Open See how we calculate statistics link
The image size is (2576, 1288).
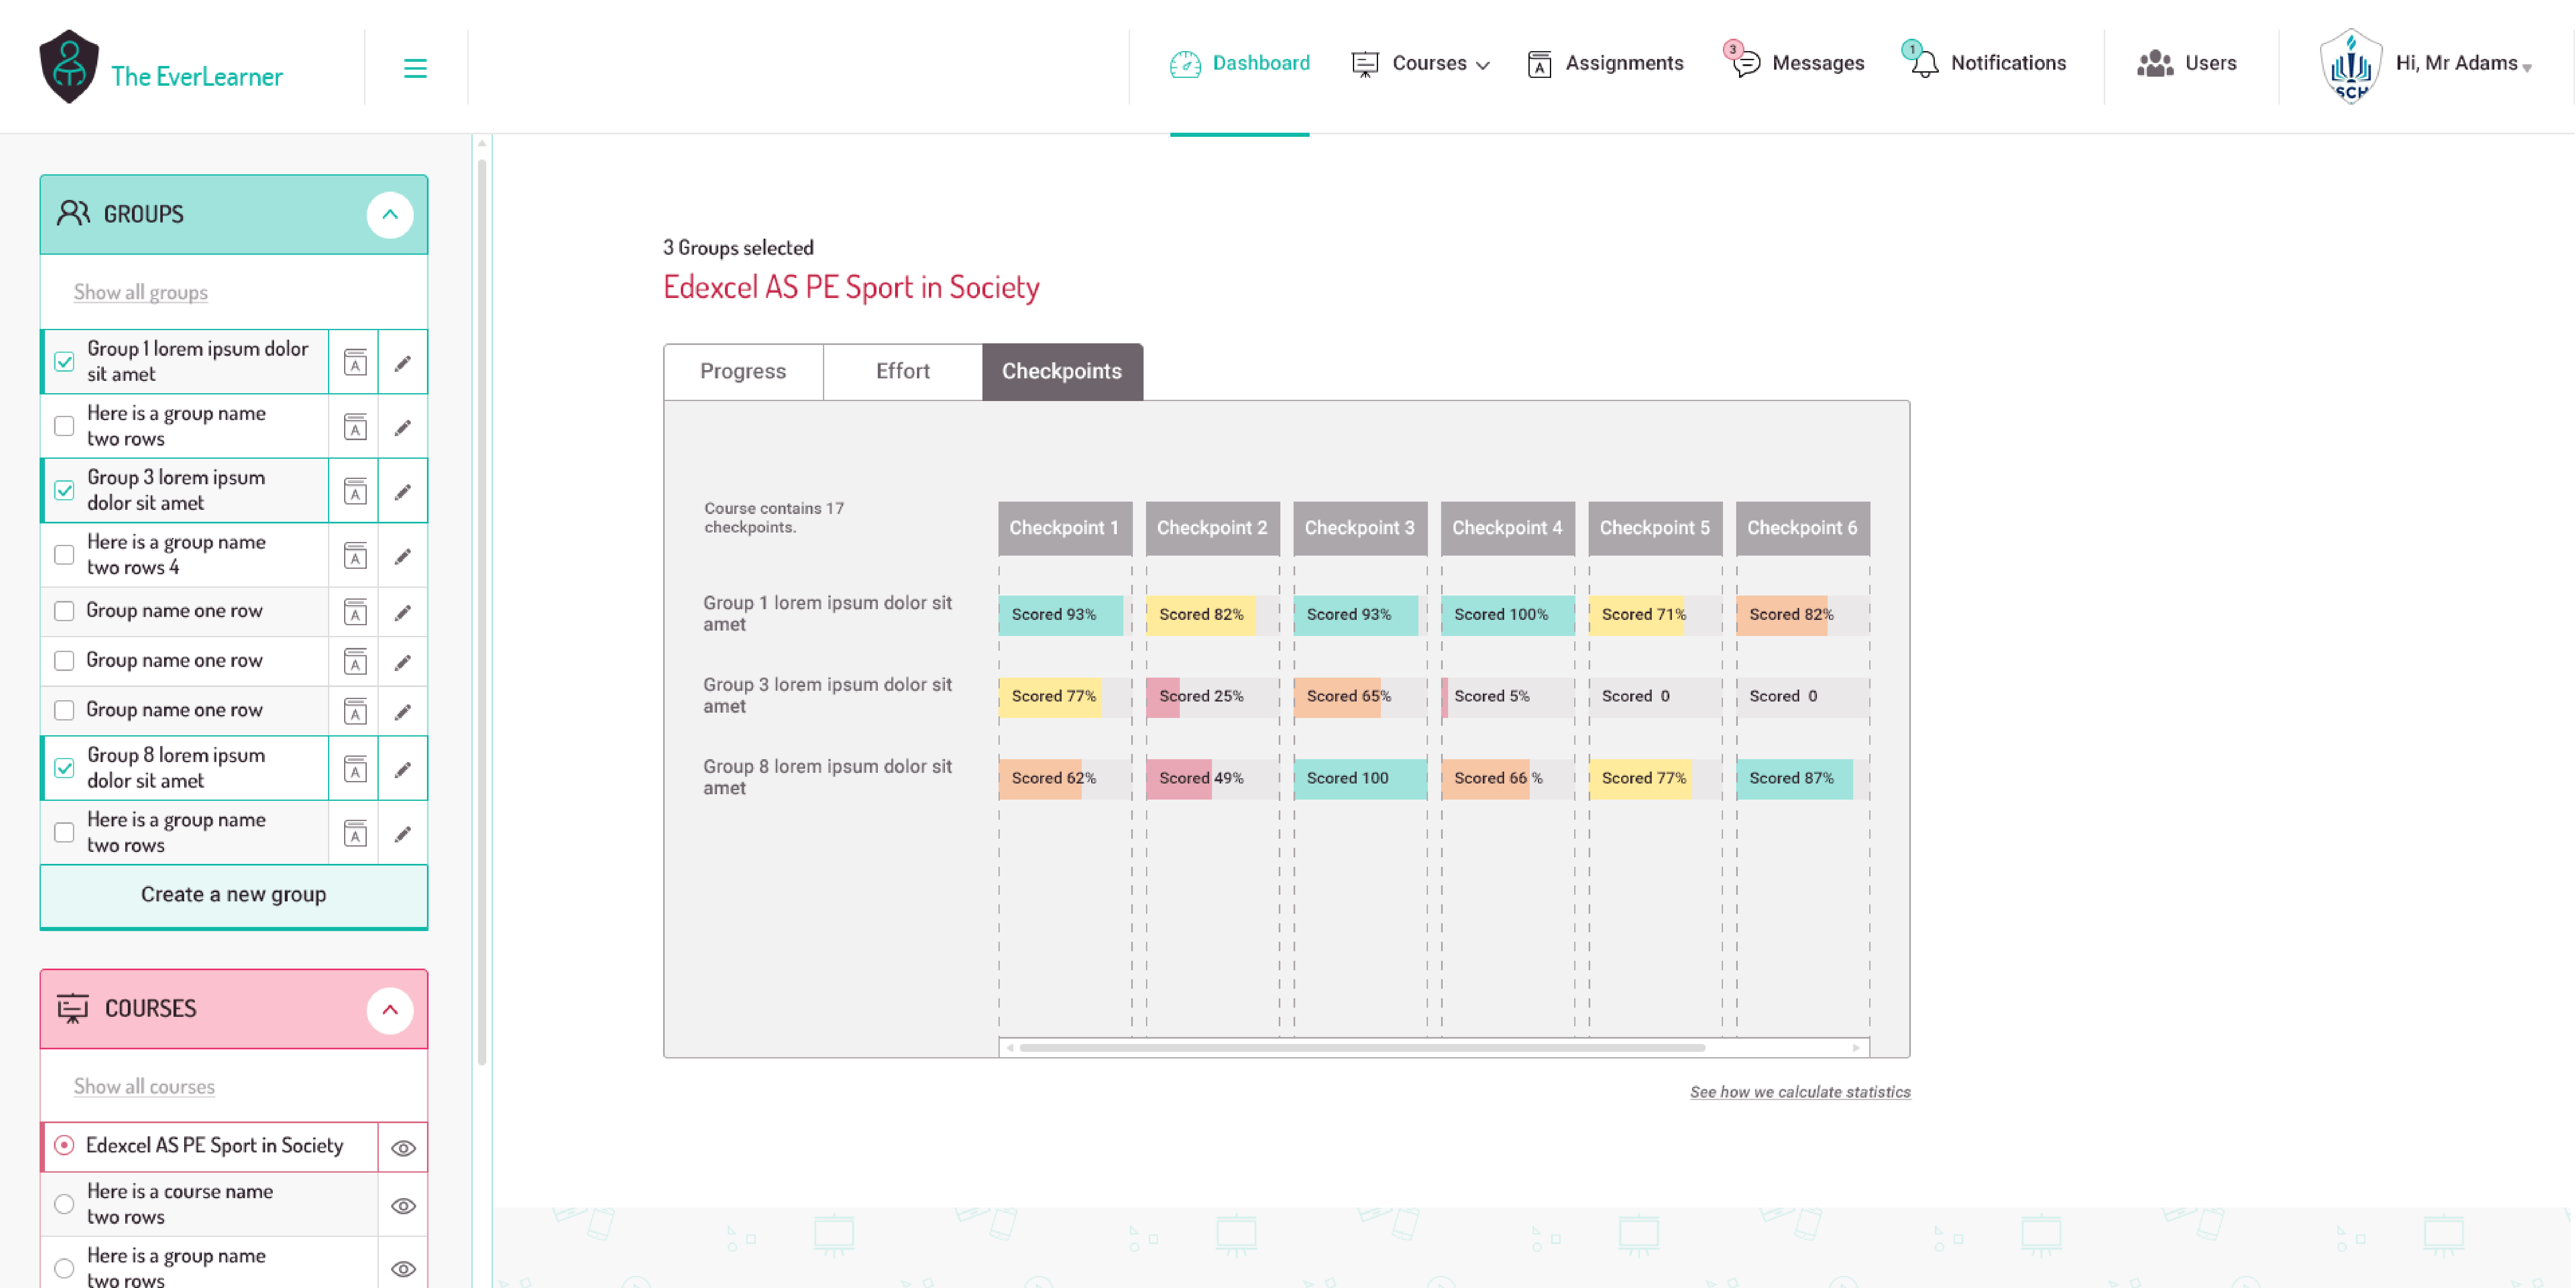(x=1800, y=1092)
